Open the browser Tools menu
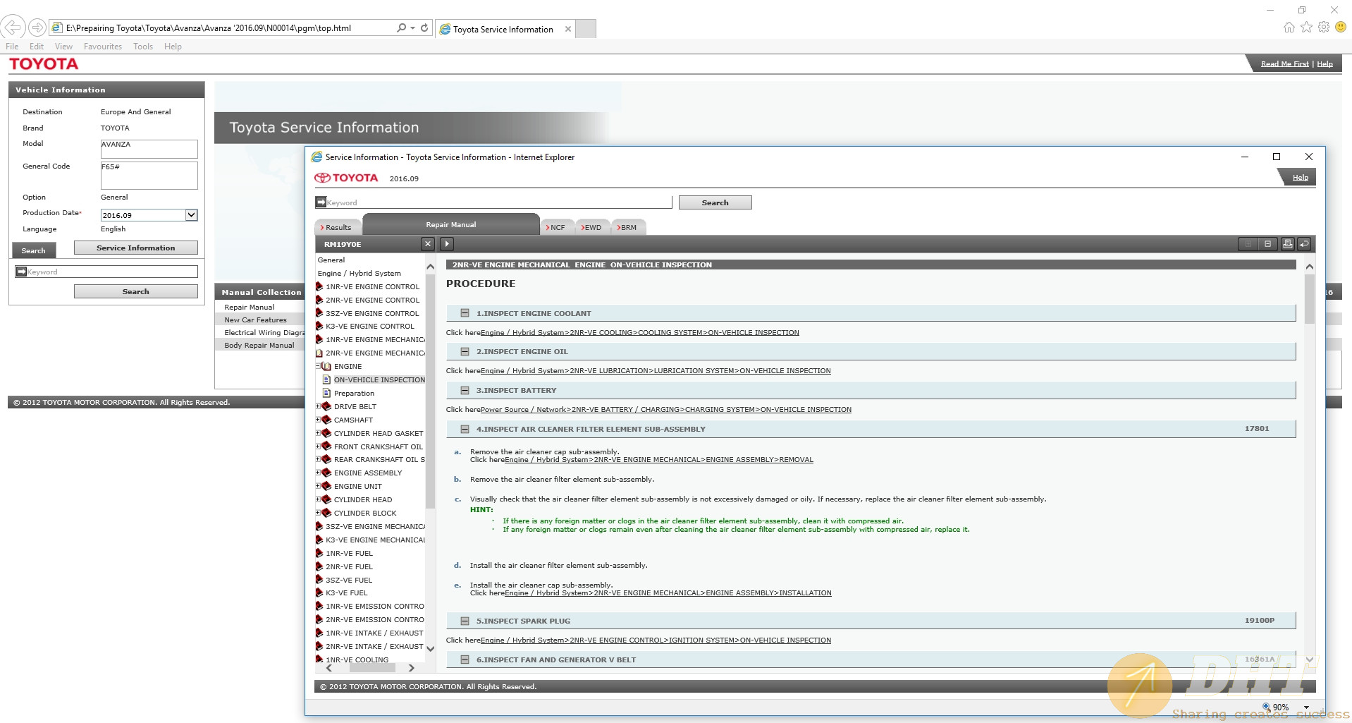This screenshot has height=723, width=1352. point(143,47)
